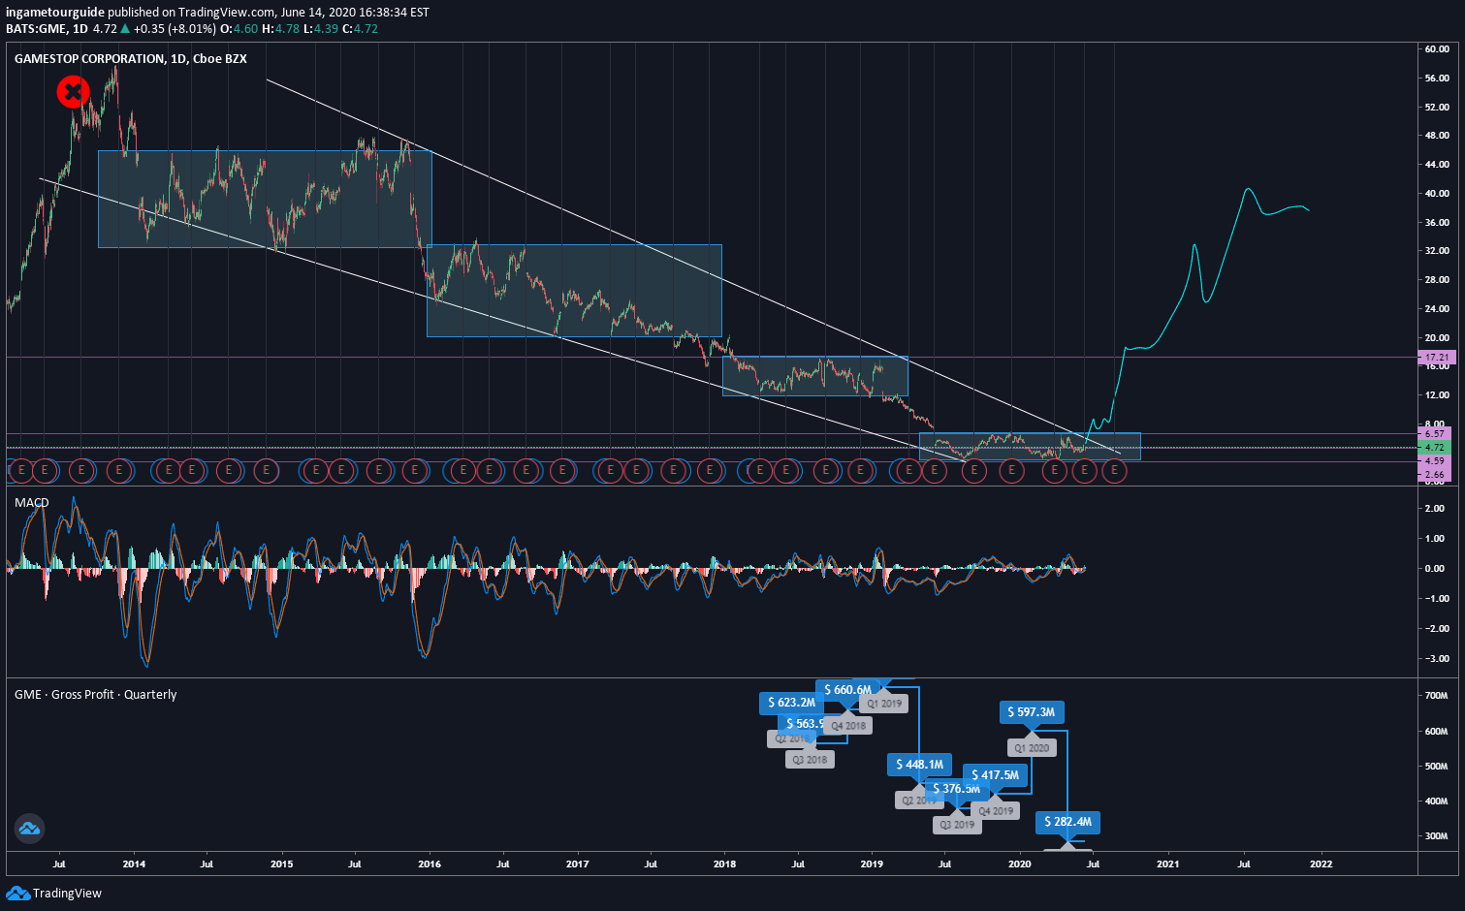
Task: Click the 2020 label on time axis
Action: coord(1019,864)
